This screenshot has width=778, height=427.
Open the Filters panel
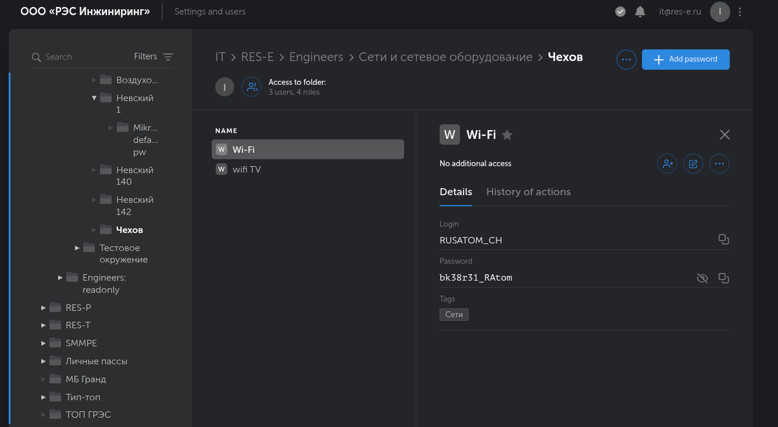pos(154,56)
